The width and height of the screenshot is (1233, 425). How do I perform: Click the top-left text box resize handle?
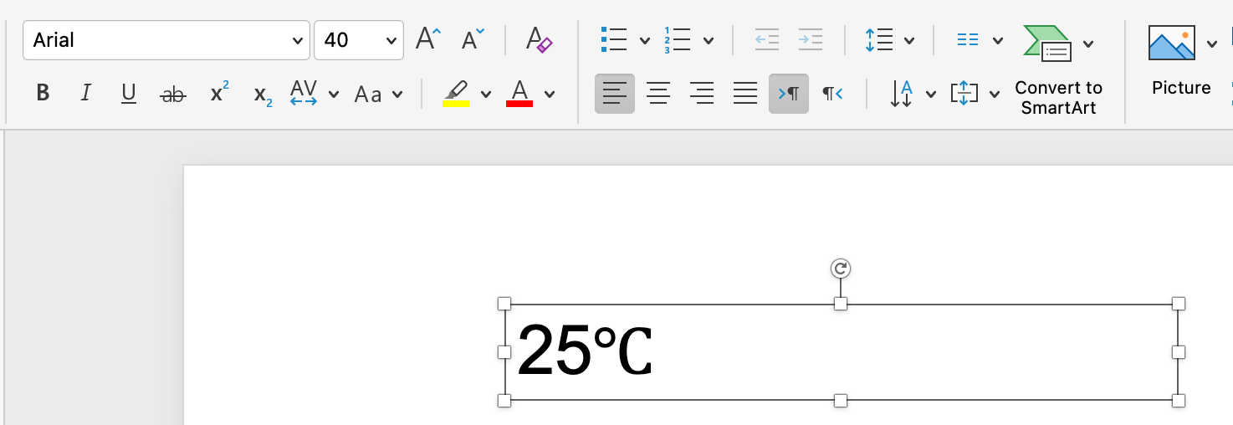(x=504, y=303)
